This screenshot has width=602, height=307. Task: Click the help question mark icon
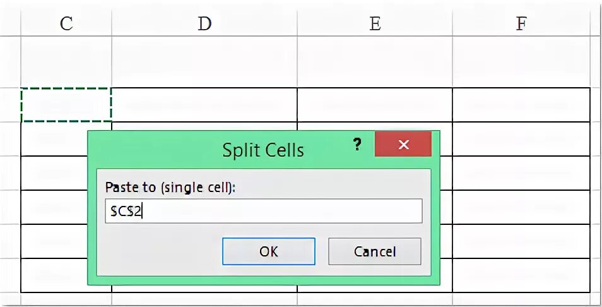(357, 145)
